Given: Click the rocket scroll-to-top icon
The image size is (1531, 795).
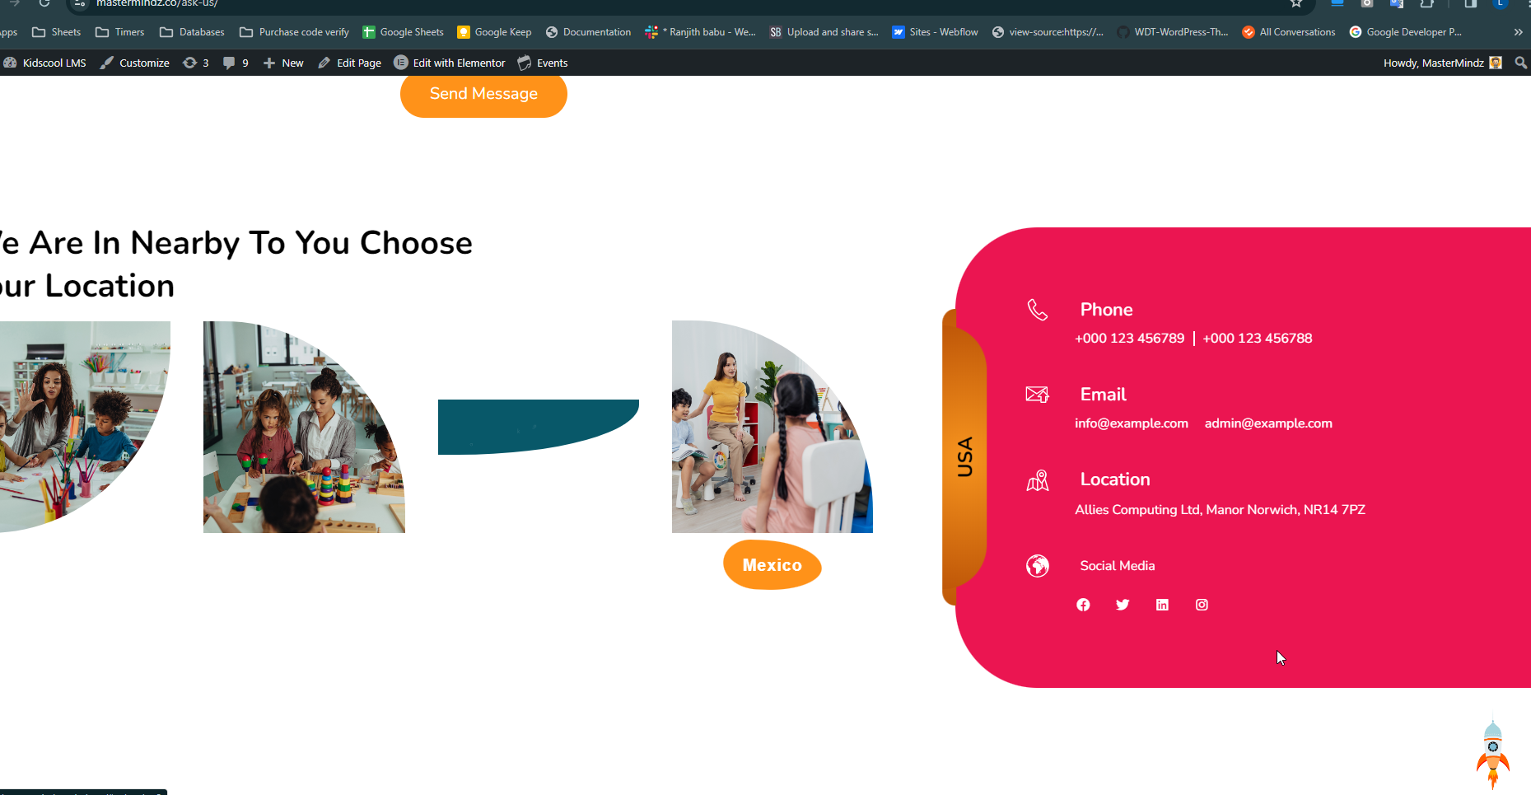Looking at the screenshot, I should pyautogui.click(x=1493, y=755).
